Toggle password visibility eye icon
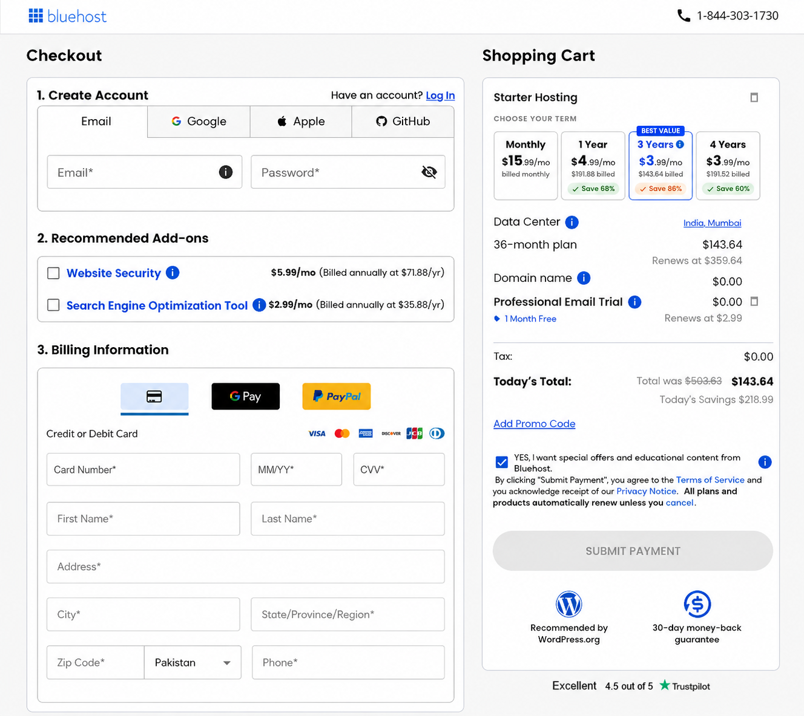Viewport: 804px width, 716px height. 429,172
